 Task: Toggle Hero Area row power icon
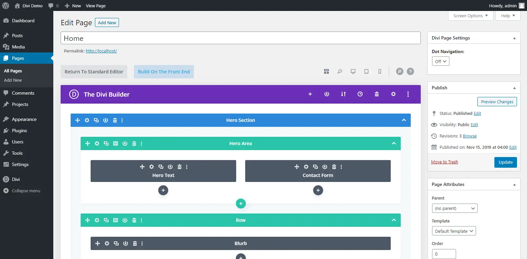[x=125, y=143]
